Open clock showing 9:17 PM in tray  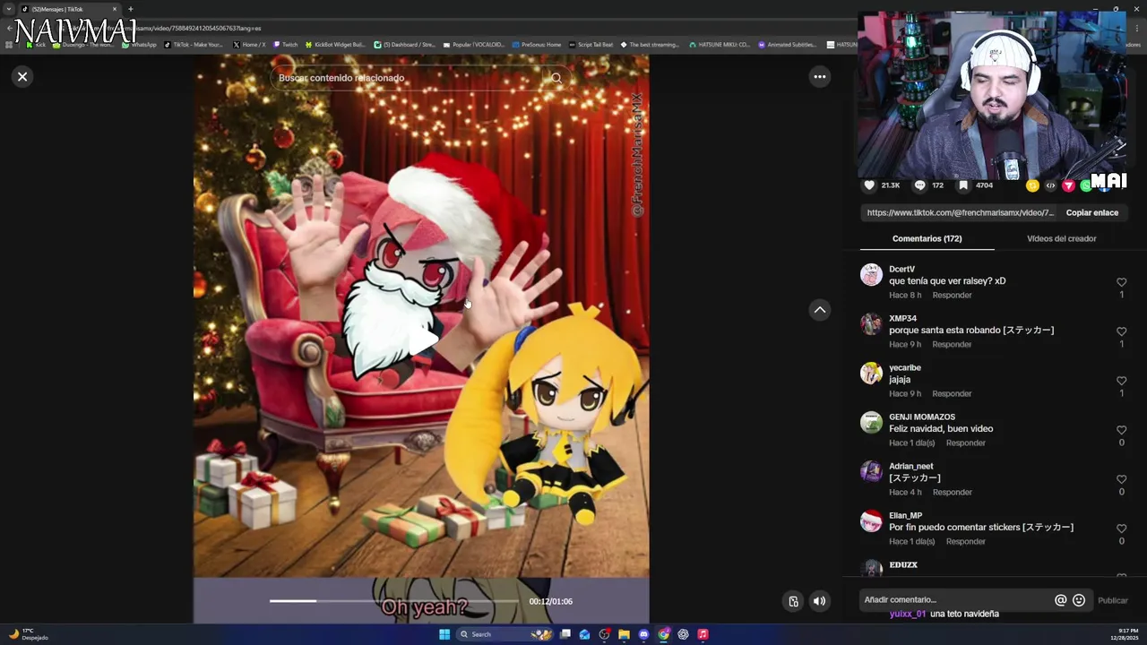(1124, 634)
